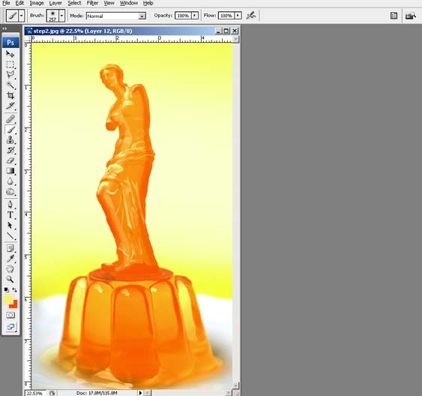Select the Magic Wand tool
This screenshot has width=422, height=396.
(x=10, y=85)
